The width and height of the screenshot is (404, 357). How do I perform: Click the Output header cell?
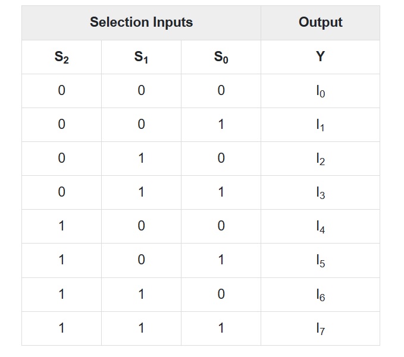(x=320, y=23)
